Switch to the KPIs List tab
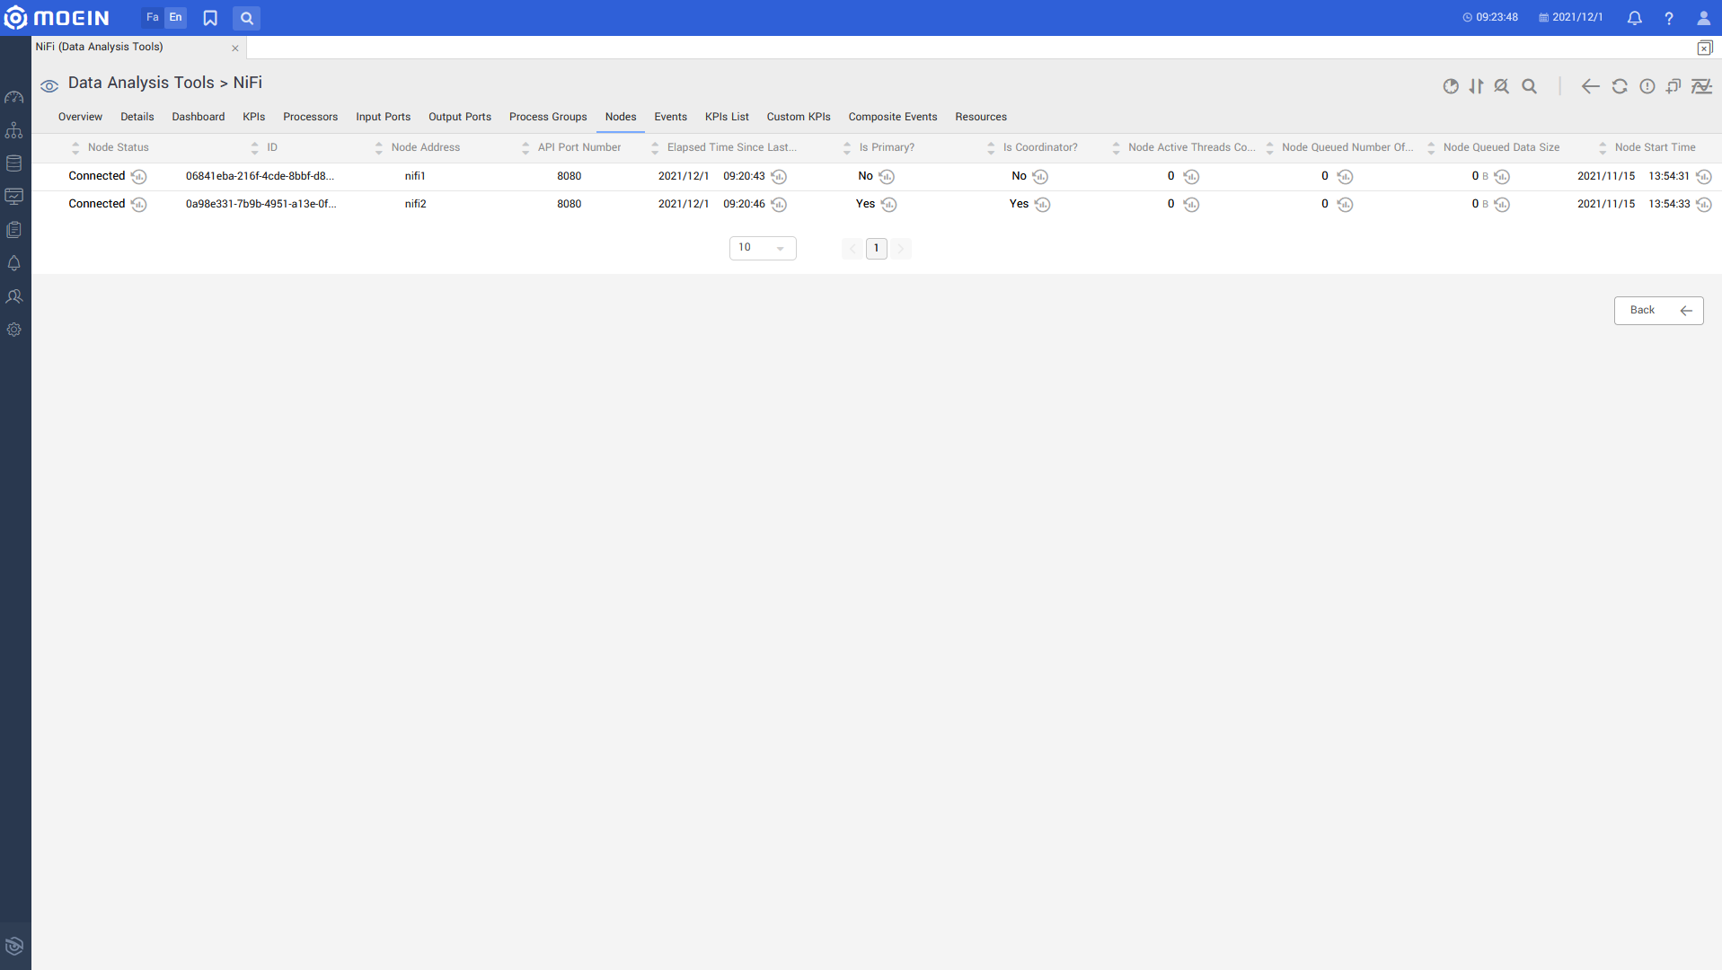1722x970 pixels. [x=727, y=117]
